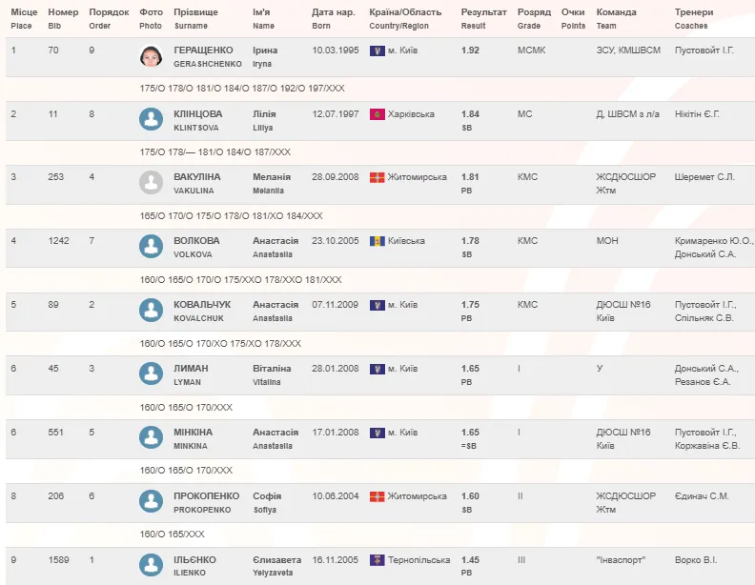
Task: Click the Ternopilska region flag icon
Action: [377, 560]
